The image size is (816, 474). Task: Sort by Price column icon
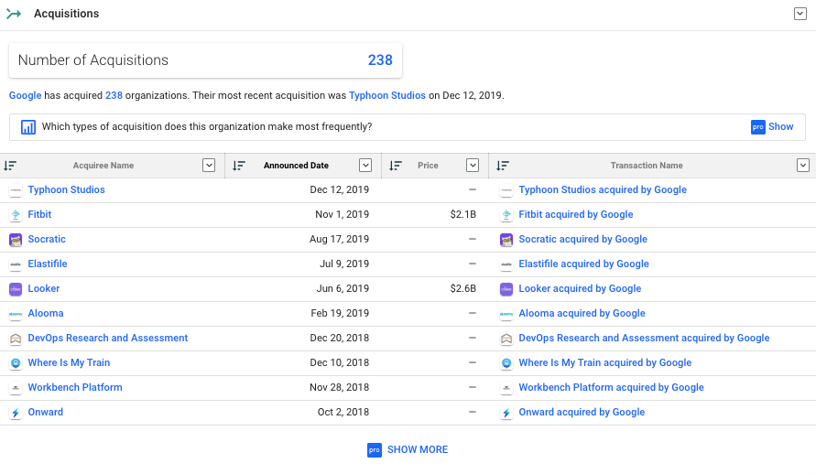point(396,166)
